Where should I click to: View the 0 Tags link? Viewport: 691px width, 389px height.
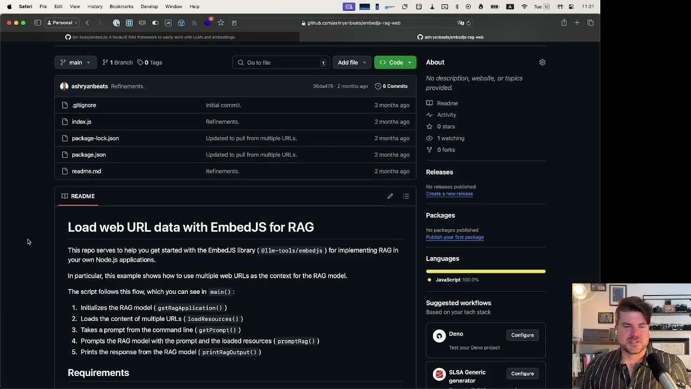[150, 63]
